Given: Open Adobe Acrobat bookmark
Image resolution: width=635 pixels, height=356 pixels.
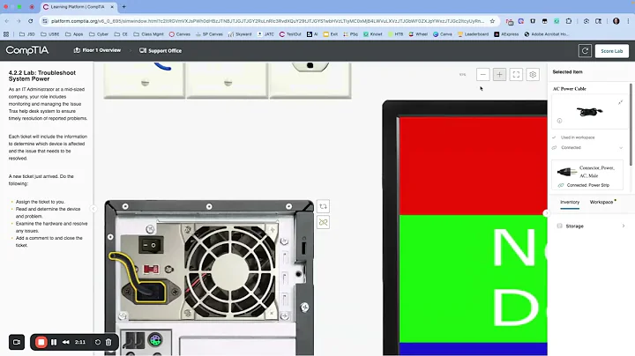Looking at the screenshot, I should tap(546, 34).
